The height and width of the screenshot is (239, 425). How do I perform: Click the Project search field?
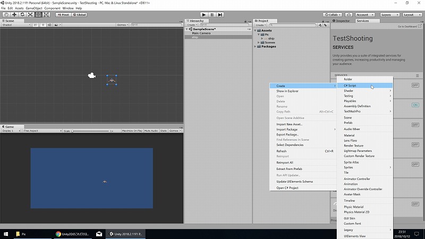click(293, 25)
